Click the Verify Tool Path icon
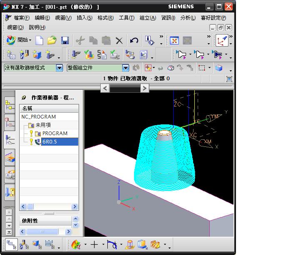 click(x=89, y=54)
